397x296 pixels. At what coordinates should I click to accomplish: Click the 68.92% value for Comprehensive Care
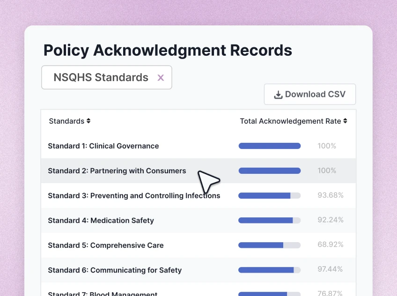tap(331, 245)
